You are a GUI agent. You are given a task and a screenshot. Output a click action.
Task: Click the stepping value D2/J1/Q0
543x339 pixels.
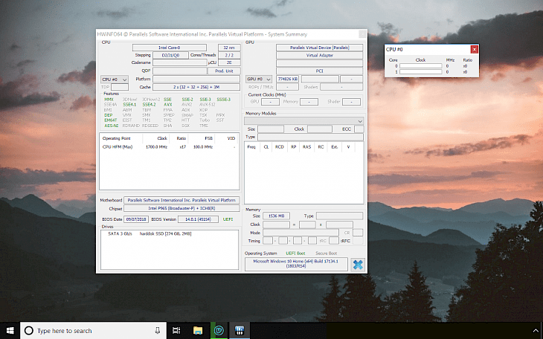pyautogui.click(x=171, y=56)
